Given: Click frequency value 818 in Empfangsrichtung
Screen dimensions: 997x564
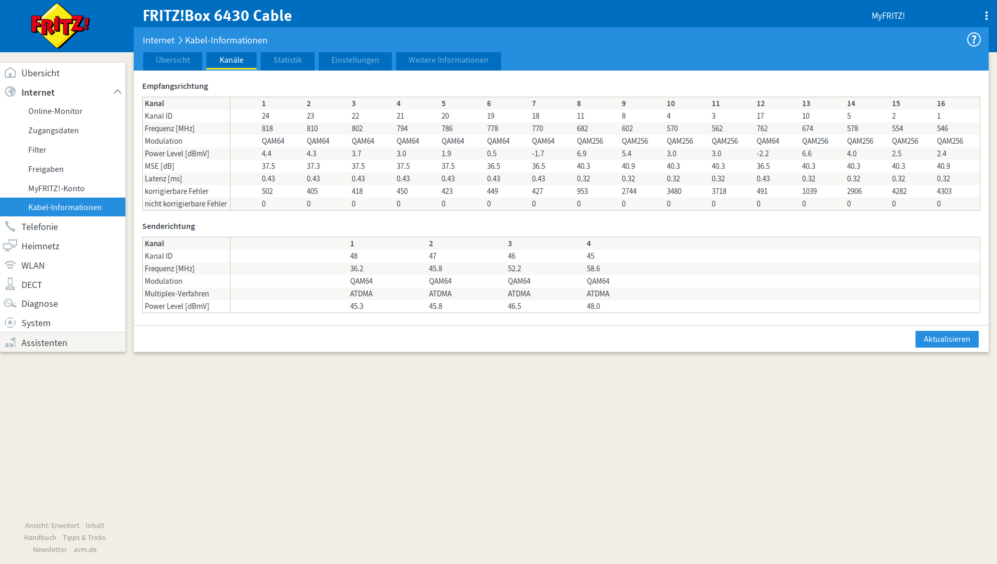Looking at the screenshot, I should [x=267, y=129].
